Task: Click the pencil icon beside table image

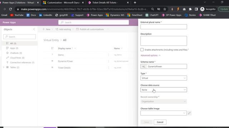Action: click(x=189, y=113)
